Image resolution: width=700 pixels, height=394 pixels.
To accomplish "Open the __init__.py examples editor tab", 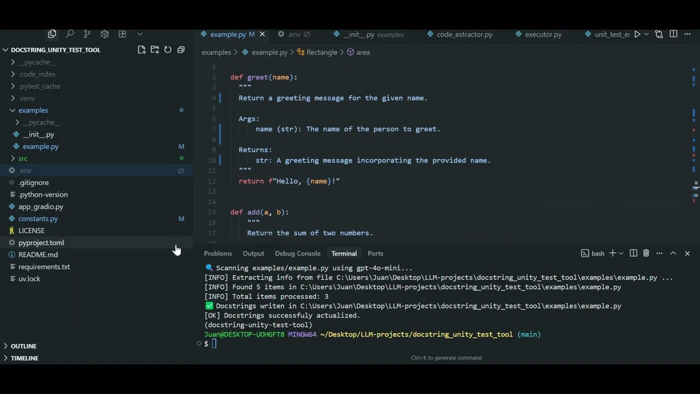I will click(x=373, y=34).
